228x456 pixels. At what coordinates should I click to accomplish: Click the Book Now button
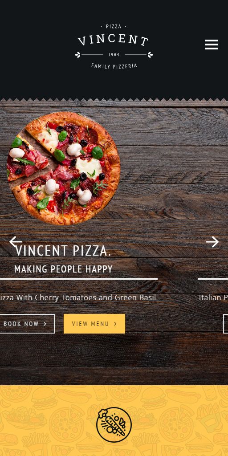coord(27,324)
